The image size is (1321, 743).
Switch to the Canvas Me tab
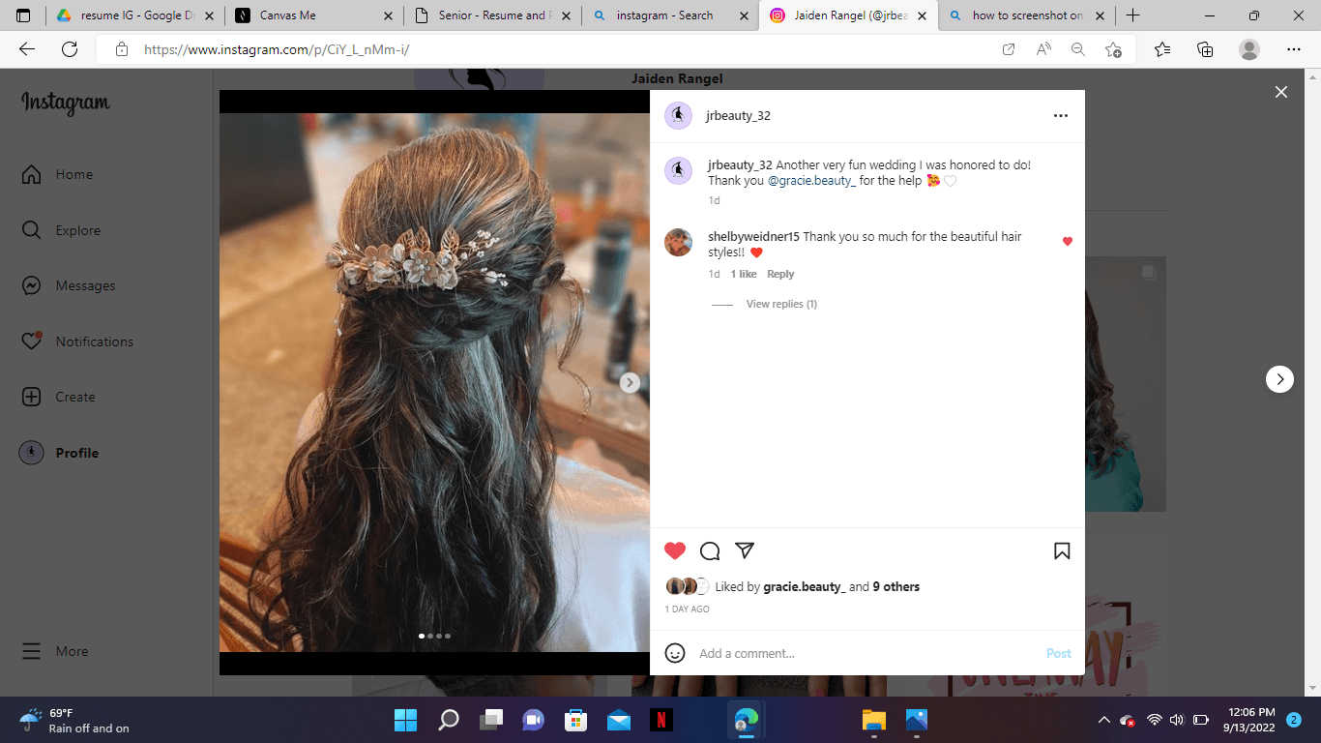click(x=313, y=15)
